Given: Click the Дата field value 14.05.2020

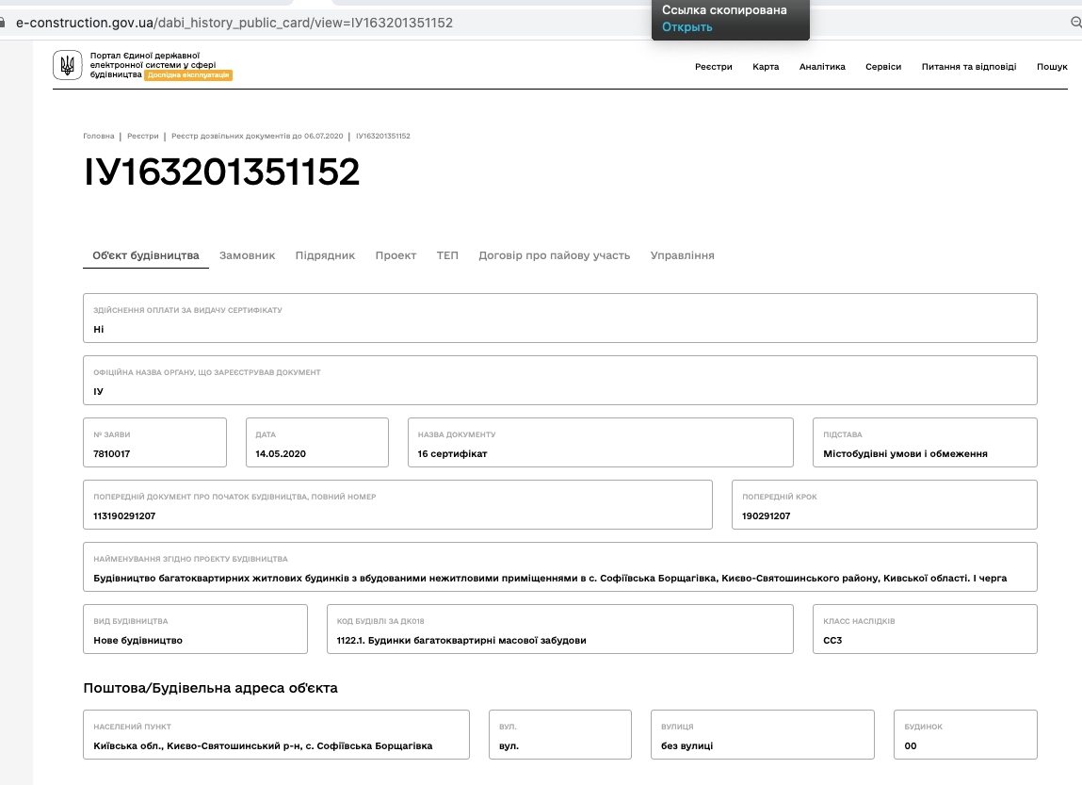Looking at the screenshot, I should click(x=281, y=453).
